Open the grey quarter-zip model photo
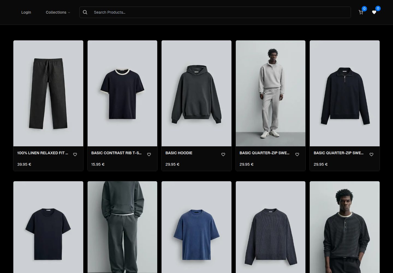The width and height of the screenshot is (393, 273). (270, 93)
